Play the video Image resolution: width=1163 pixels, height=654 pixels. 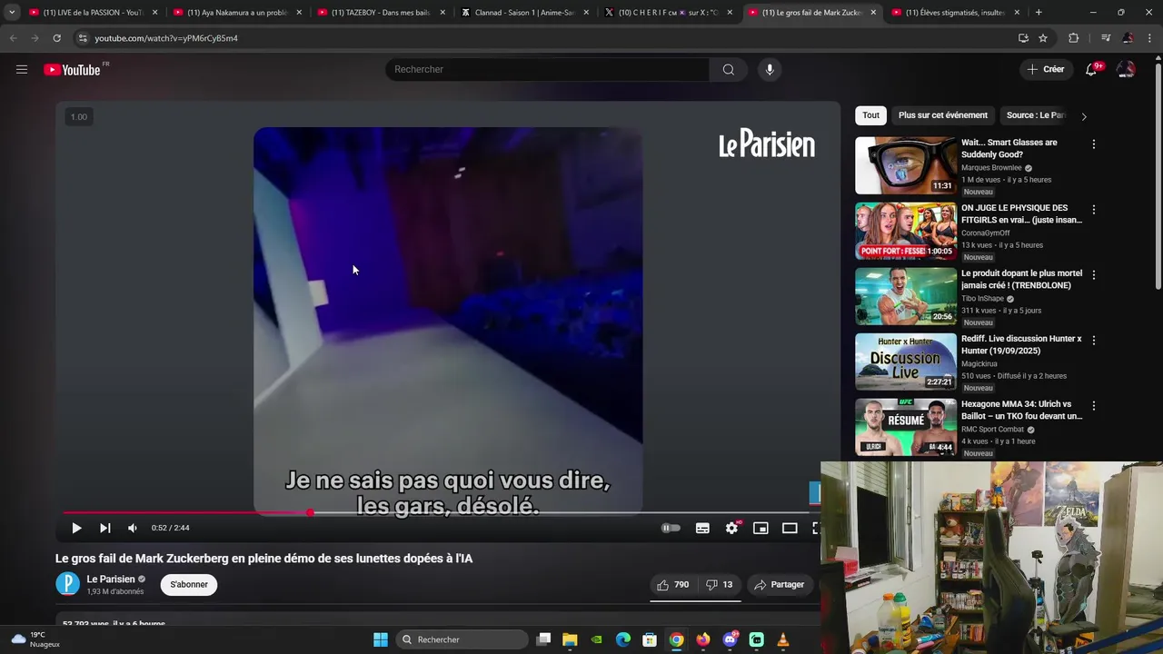click(x=76, y=528)
